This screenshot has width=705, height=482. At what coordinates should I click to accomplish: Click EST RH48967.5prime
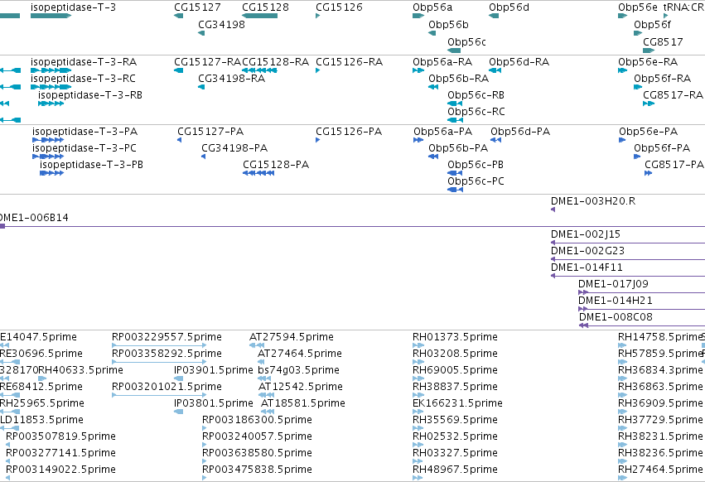(455, 470)
